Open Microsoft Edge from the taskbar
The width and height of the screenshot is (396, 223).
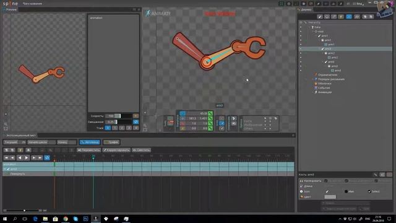coord(35,219)
